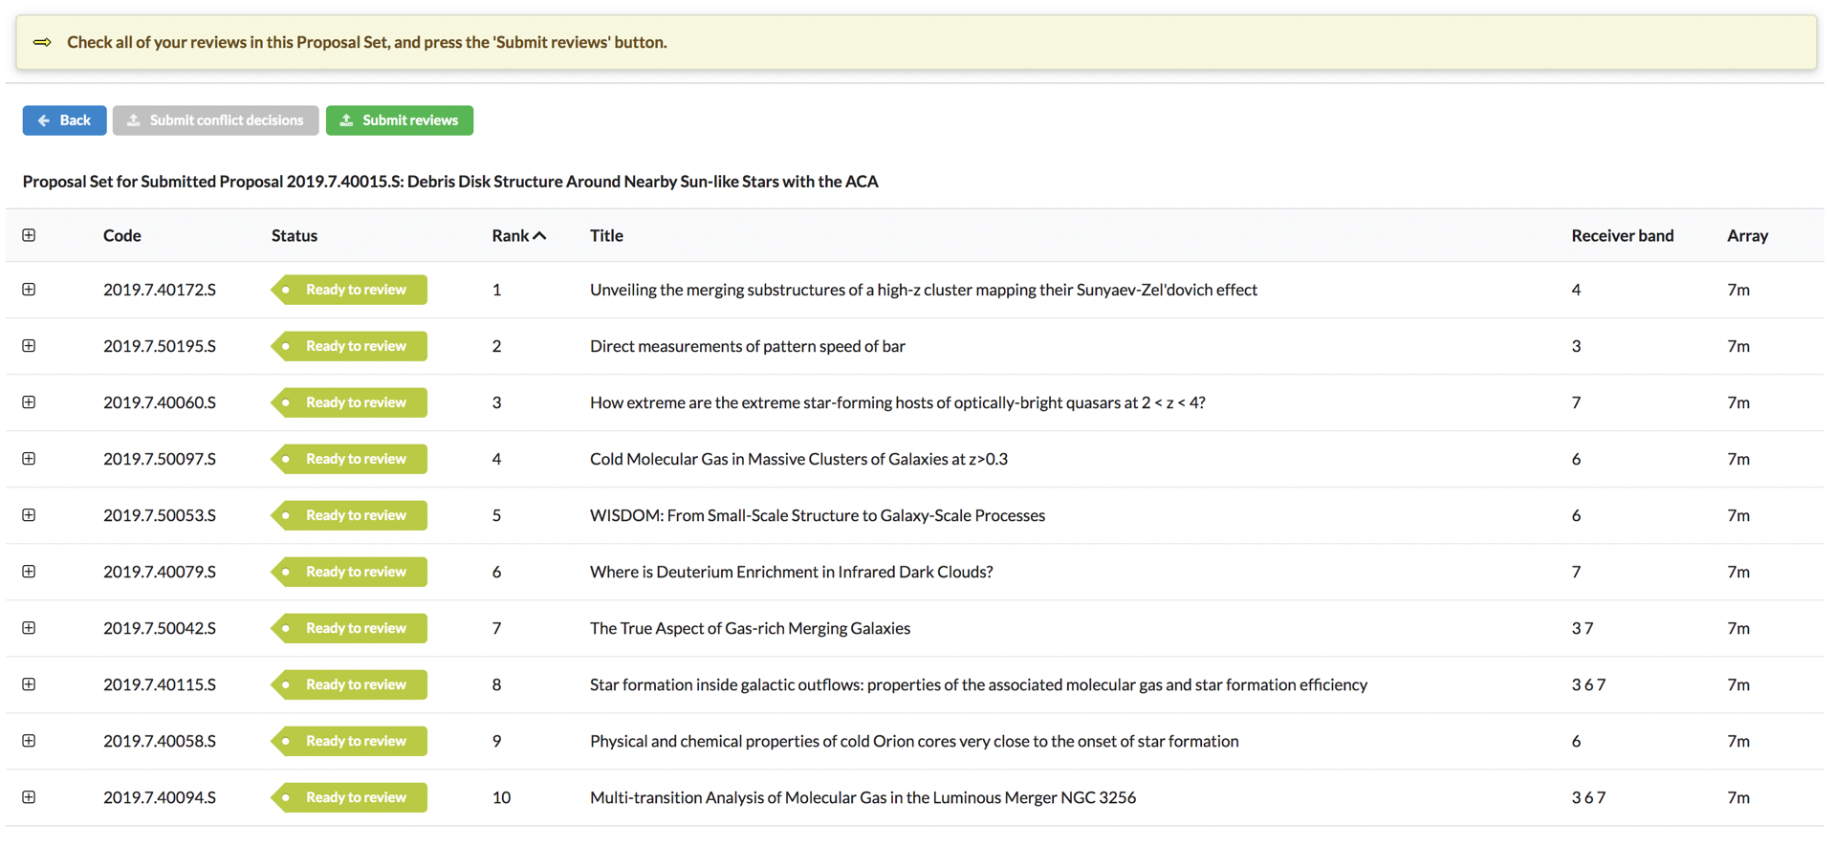Click the Code column header

[x=121, y=236]
